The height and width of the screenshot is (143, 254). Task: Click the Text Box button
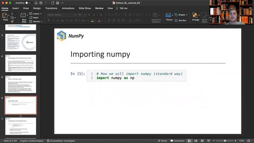click(181, 20)
